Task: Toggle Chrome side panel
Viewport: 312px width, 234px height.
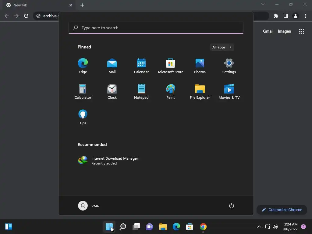Action: tap(286, 16)
